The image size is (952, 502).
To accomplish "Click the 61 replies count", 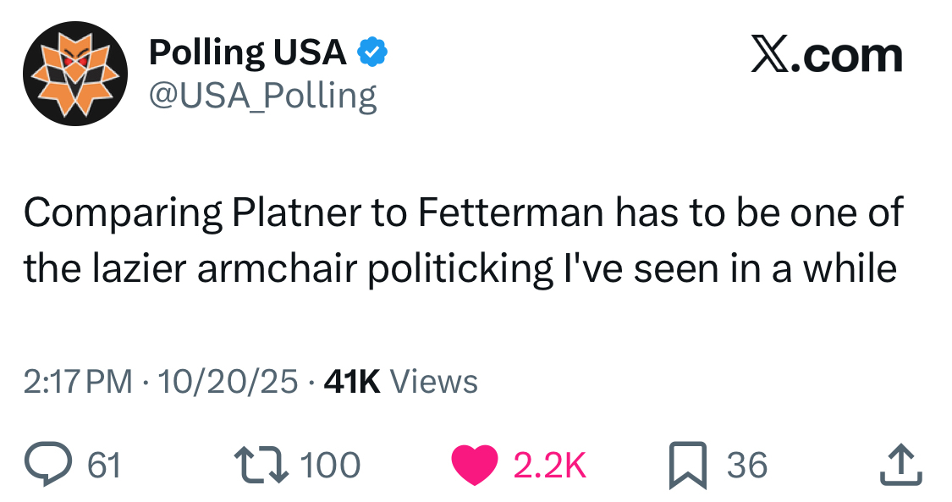I will pos(105,465).
